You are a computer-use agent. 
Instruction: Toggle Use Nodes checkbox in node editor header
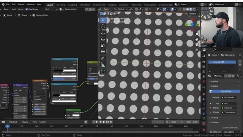(x=27, y=9)
